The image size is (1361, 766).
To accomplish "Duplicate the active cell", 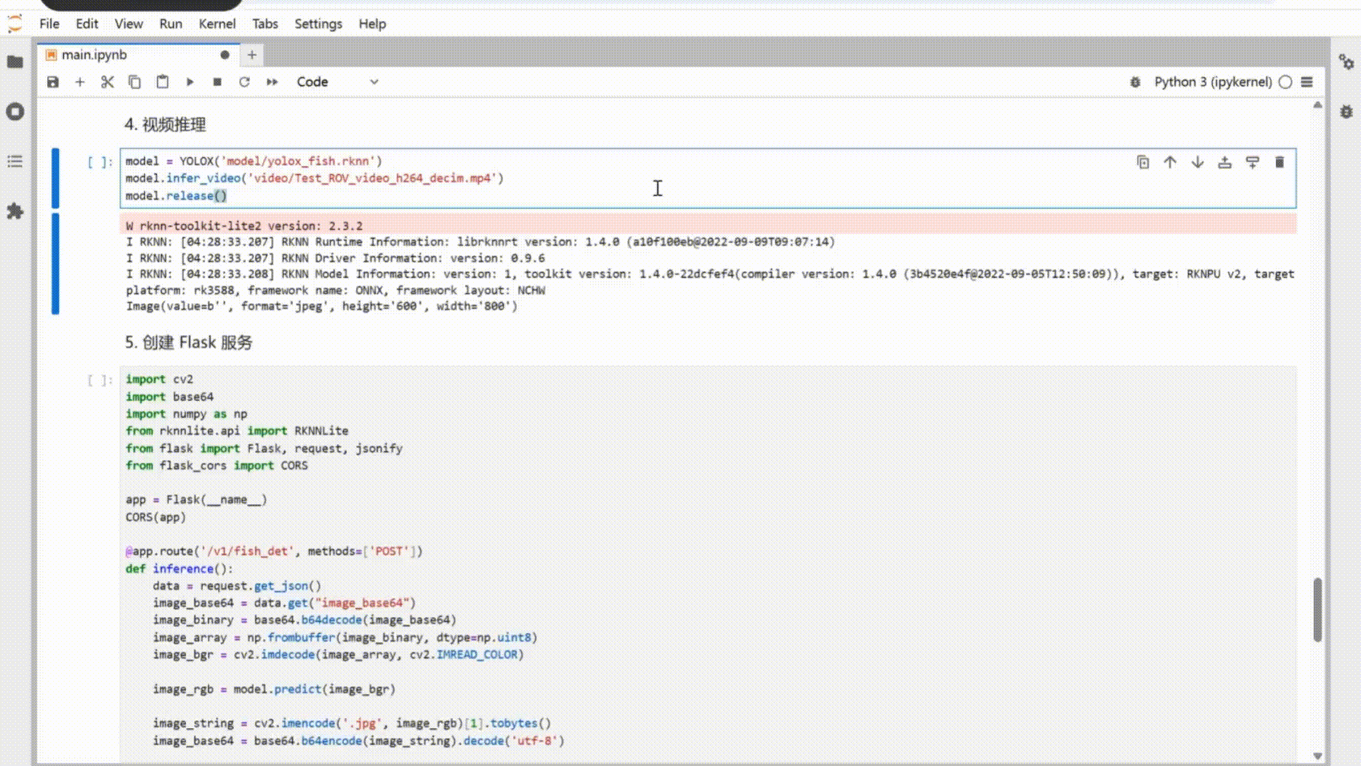I will coord(1143,162).
